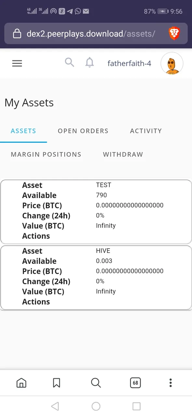Image resolution: width=192 pixels, height=417 pixels.
Task: Click the fatherfaith-4 username
Action: (x=129, y=64)
